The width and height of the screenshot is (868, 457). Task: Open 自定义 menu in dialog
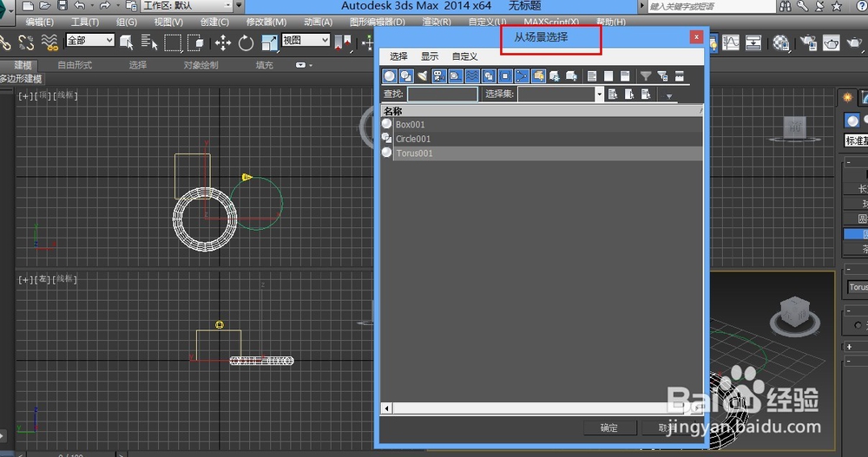(x=464, y=56)
